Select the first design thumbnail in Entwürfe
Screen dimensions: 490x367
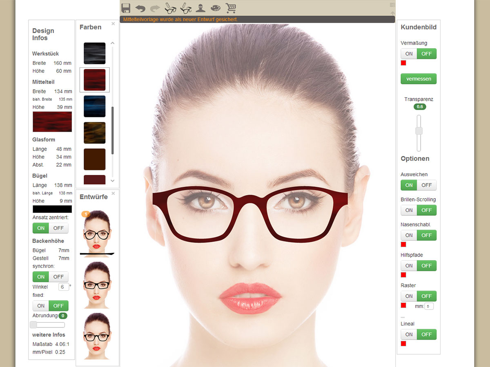[x=97, y=233]
